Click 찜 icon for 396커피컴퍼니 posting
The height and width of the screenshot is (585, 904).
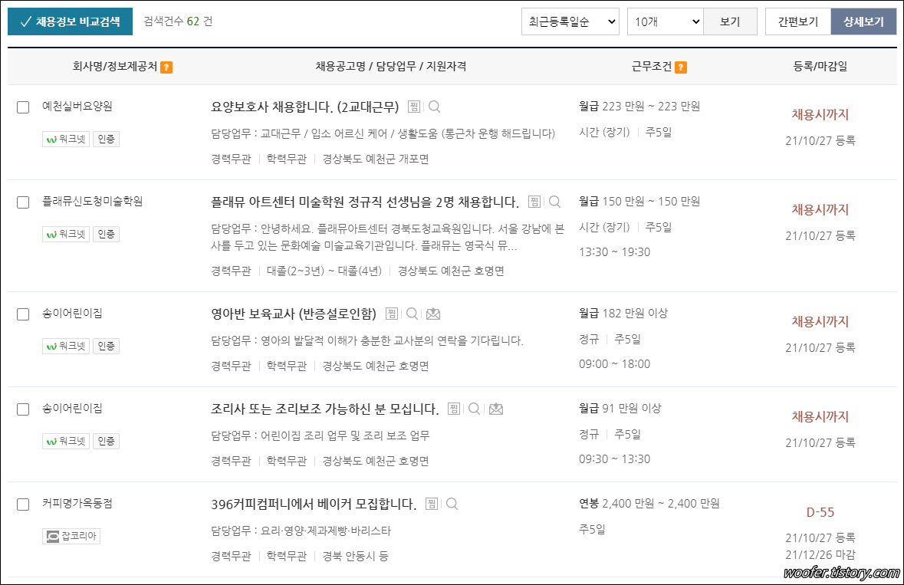432,504
